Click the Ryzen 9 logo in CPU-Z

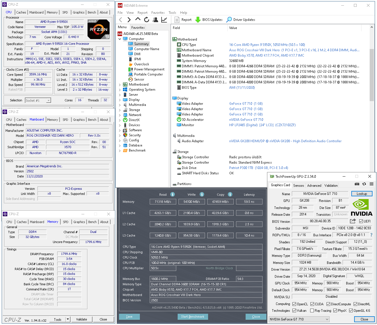point(98,29)
